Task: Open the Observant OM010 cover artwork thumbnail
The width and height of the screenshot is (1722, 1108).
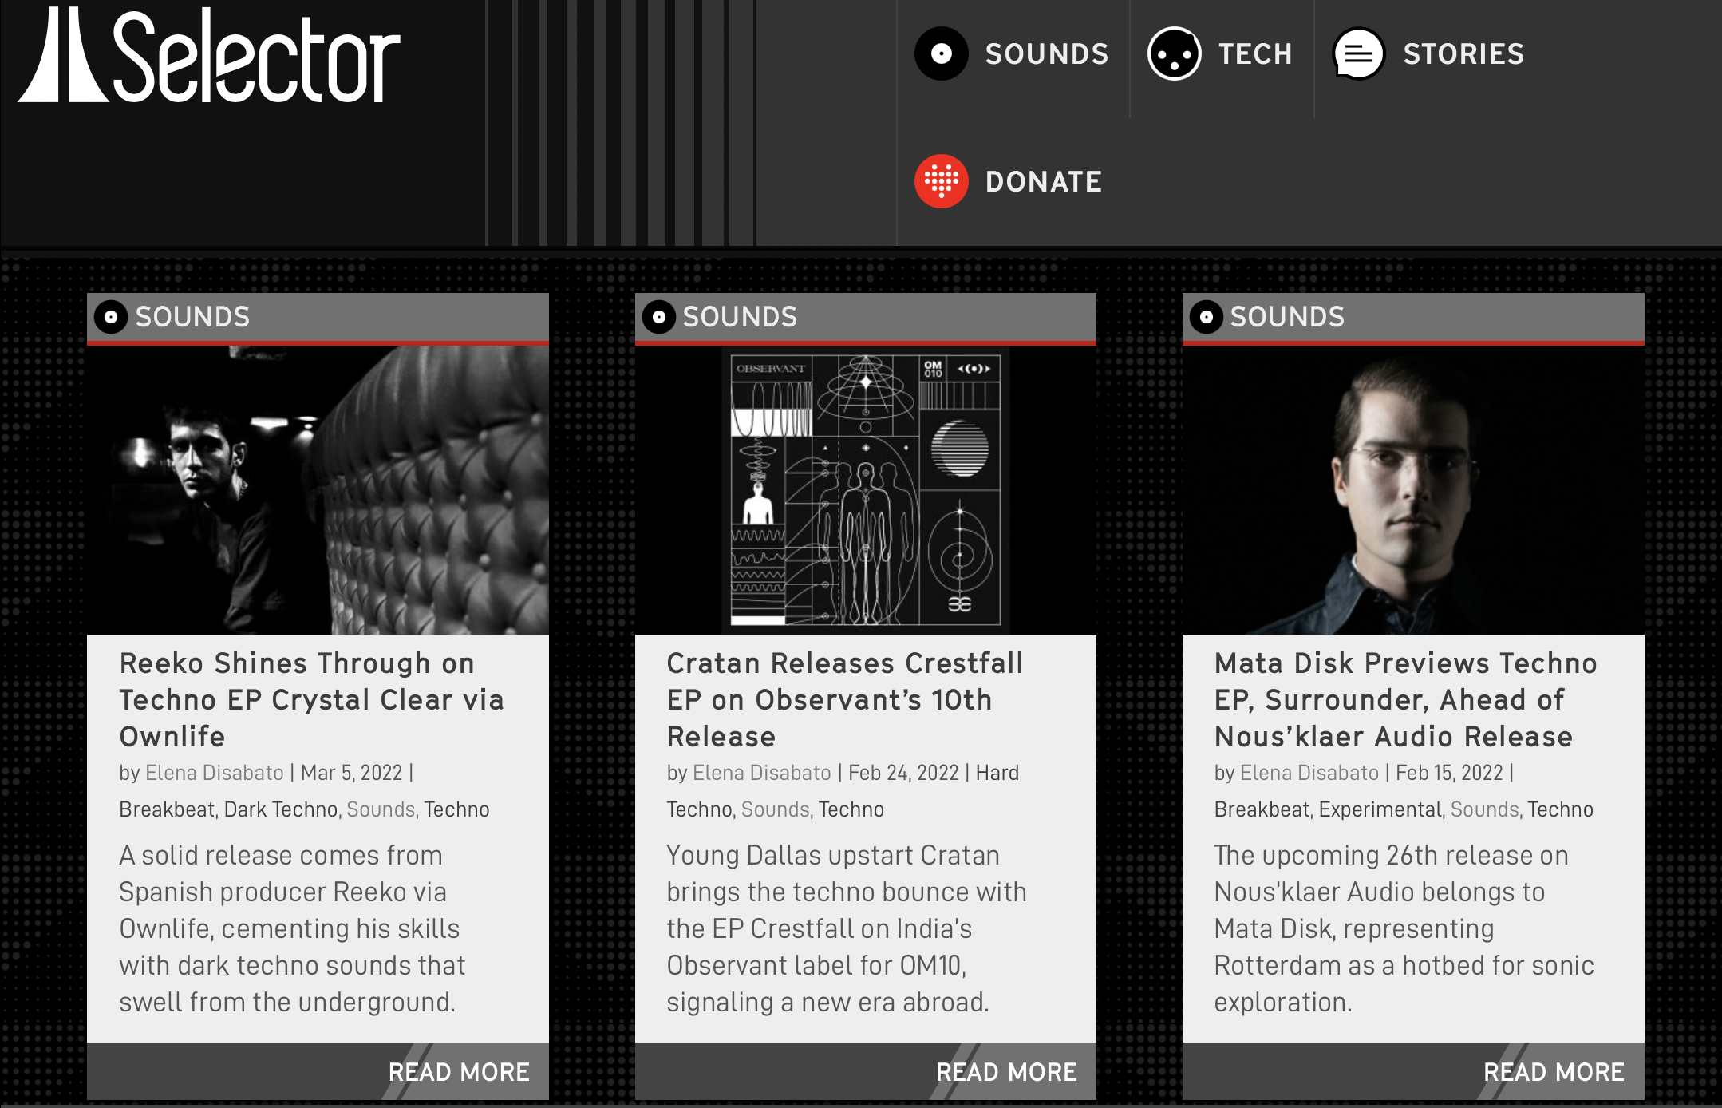Action: 865,490
